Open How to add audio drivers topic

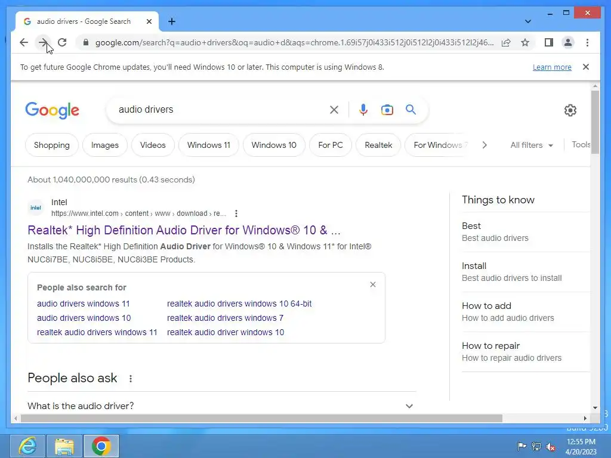click(x=526, y=311)
